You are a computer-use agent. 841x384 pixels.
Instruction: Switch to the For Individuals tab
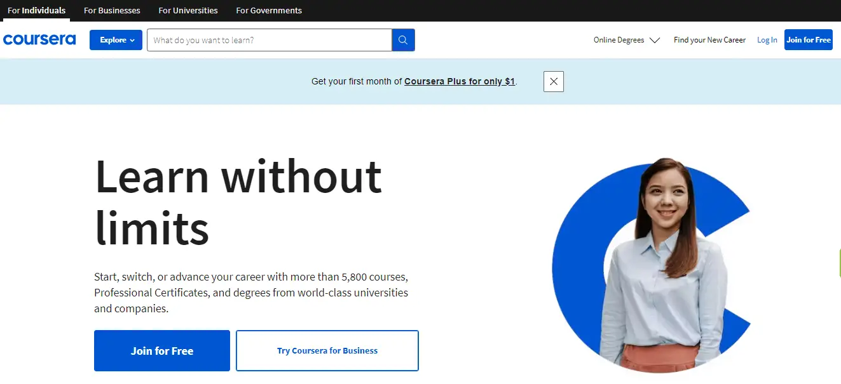(x=36, y=11)
